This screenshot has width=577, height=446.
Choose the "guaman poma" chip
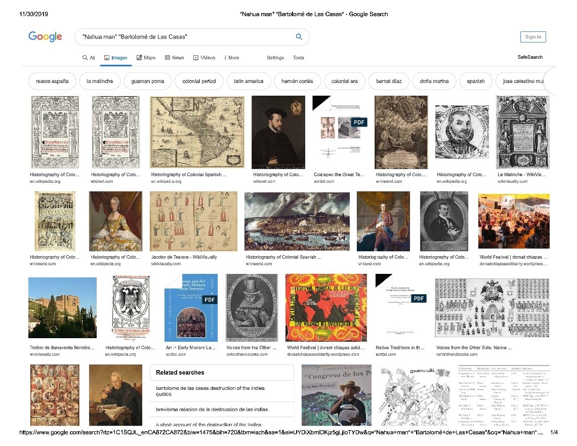[148, 82]
